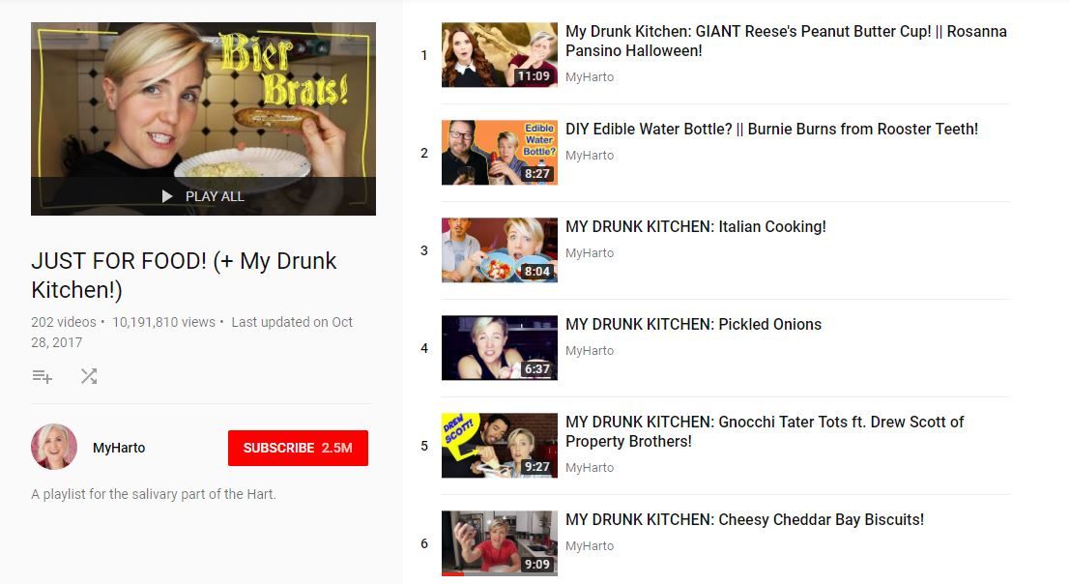The width and height of the screenshot is (1070, 584).
Task: Open MyHarto channel name beside the avatar
Action: (119, 448)
